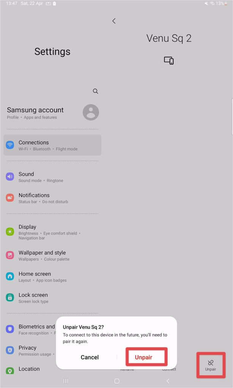This screenshot has height=388, width=233.
Task: Tap the Samsung account avatar
Action: (91, 112)
